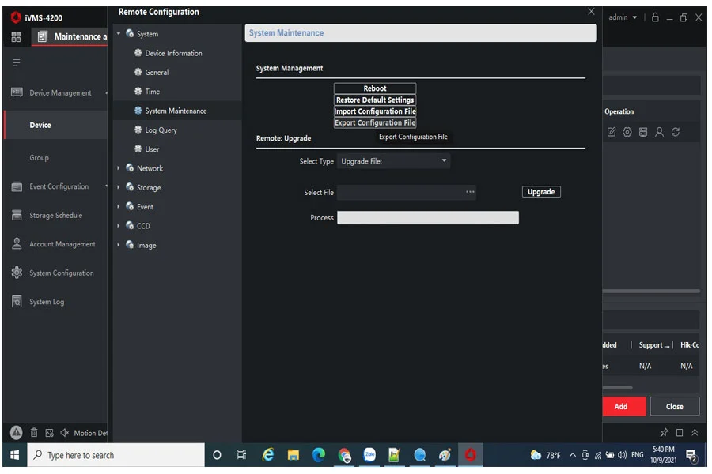The image size is (712, 474).
Task: Open System Configuration in the sidebar
Action: click(x=61, y=273)
